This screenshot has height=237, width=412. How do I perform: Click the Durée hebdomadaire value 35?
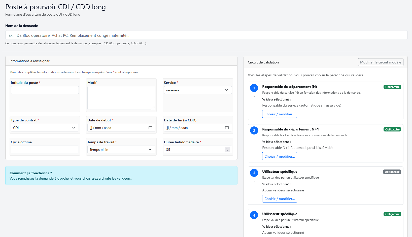168,150
